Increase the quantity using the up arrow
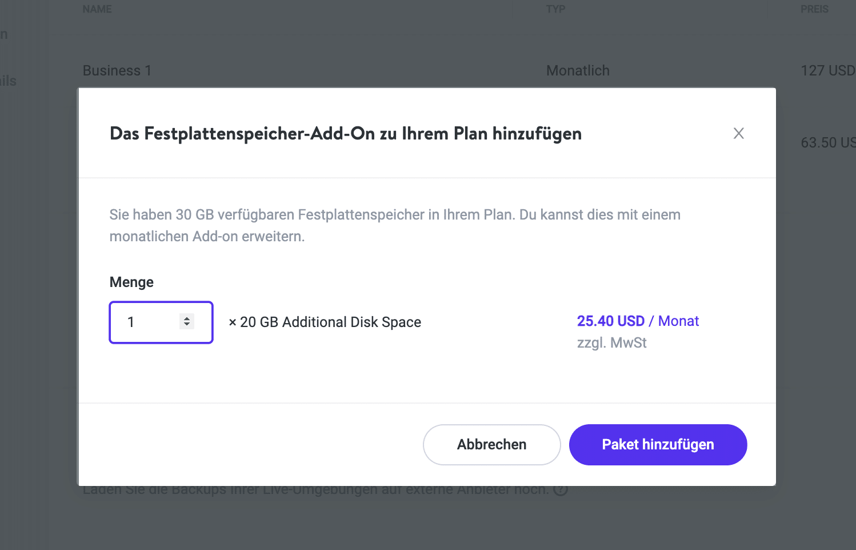 (x=186, y=318)
